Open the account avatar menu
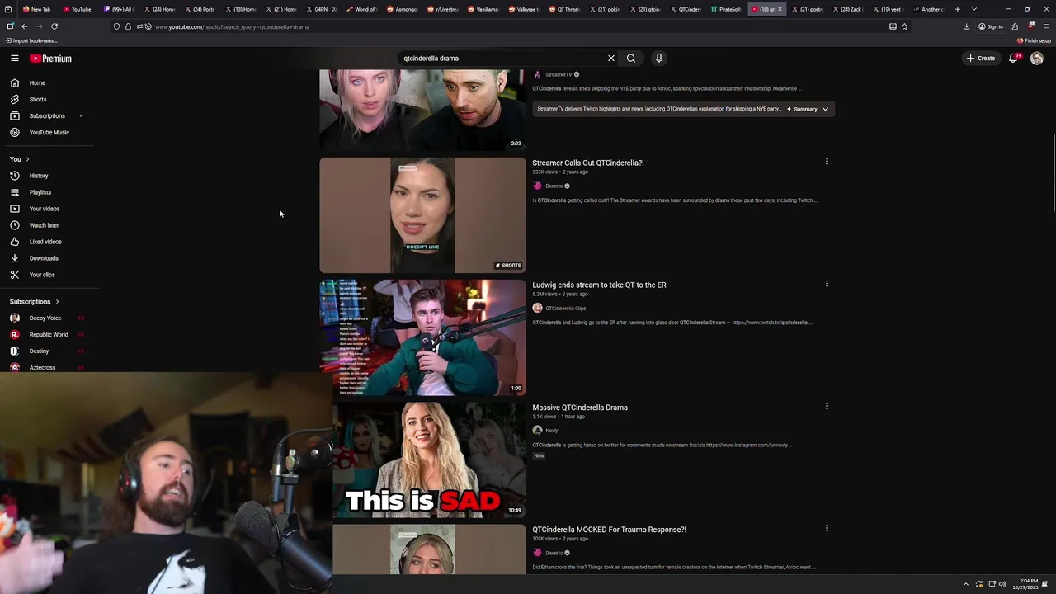The image size is (1056, 594). click(1037, 59)
